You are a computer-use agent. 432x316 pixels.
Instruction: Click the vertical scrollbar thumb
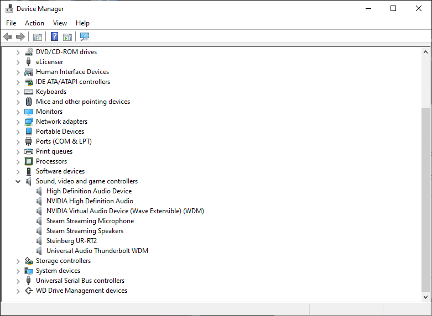[425, 200]
